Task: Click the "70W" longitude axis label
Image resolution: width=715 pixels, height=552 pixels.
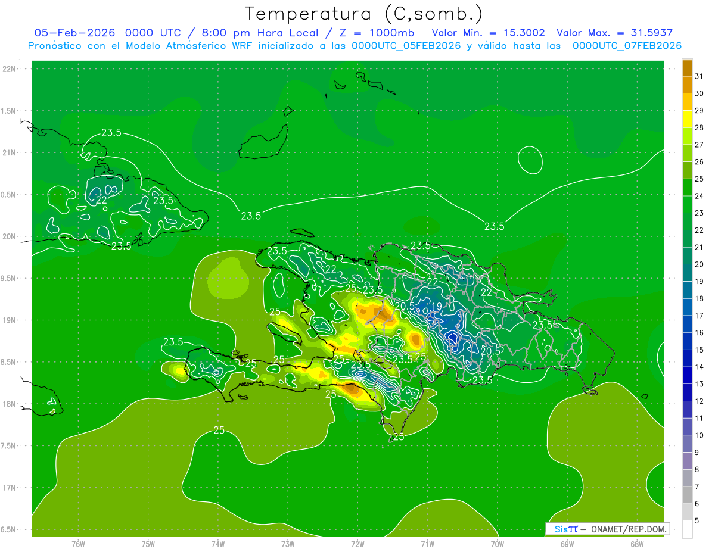Action: tap(498, 544)
